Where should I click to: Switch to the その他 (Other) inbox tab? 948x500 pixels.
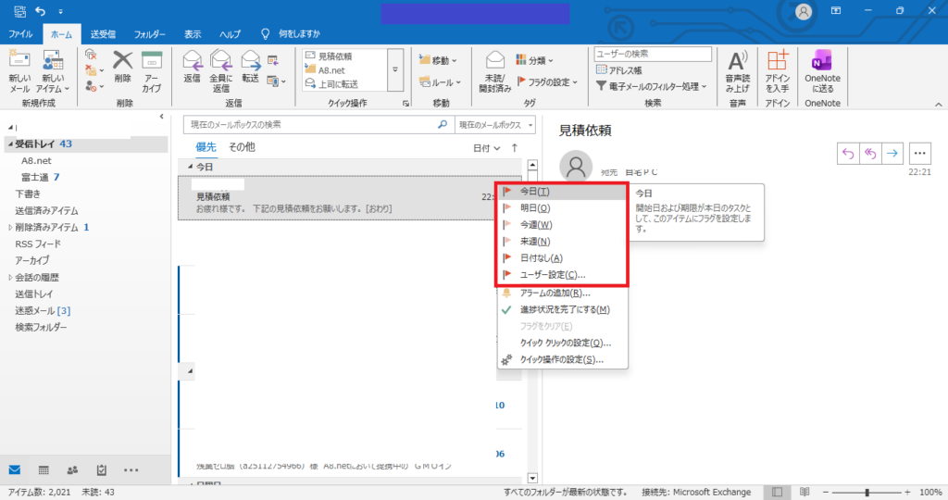(x=242, y=147)
